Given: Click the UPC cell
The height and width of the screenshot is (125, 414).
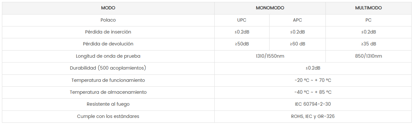Looking at the screenshot, I should 242,20.
